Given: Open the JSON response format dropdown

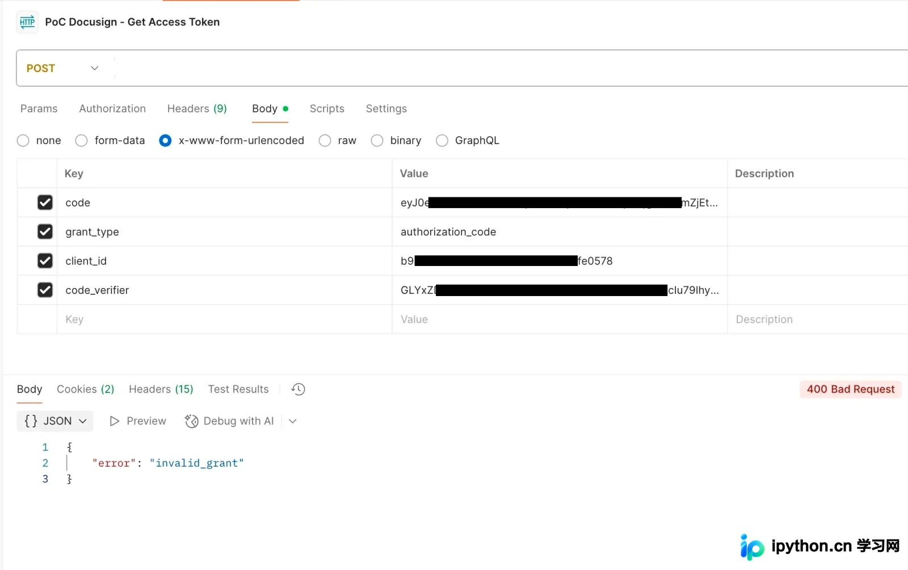Looking at the screenshot, I should point(55,421).
